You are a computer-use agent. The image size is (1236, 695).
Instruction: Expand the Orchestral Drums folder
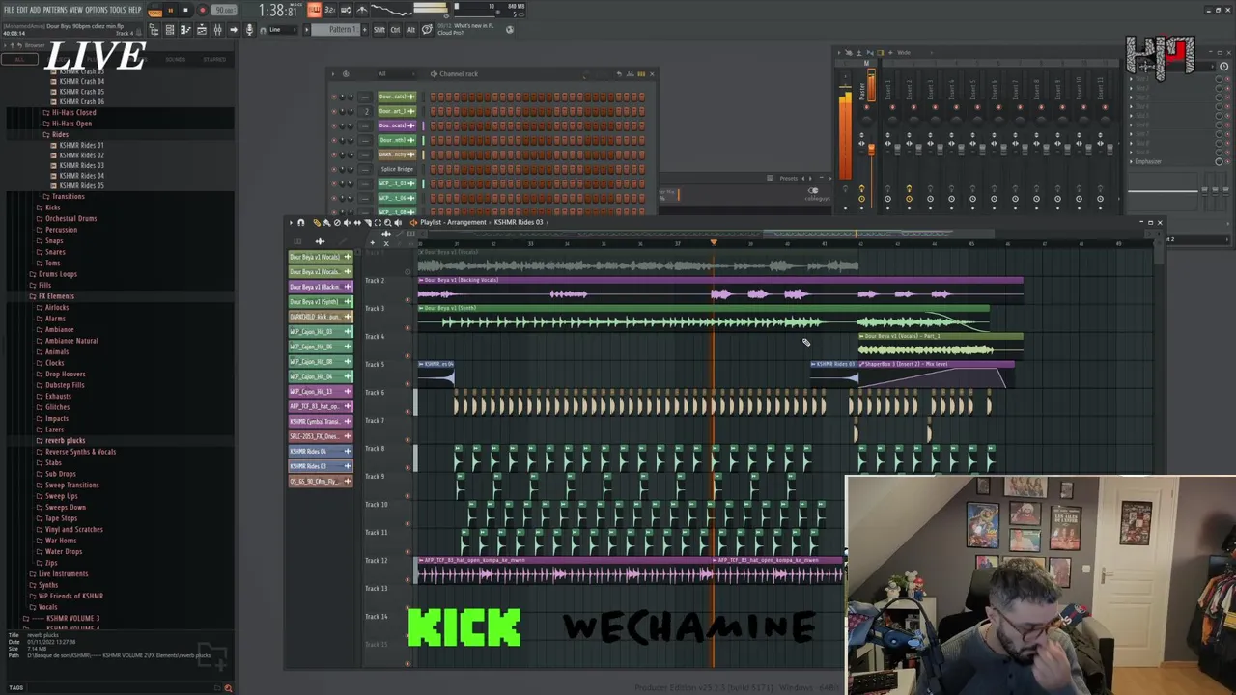click(x=70, y=218)
